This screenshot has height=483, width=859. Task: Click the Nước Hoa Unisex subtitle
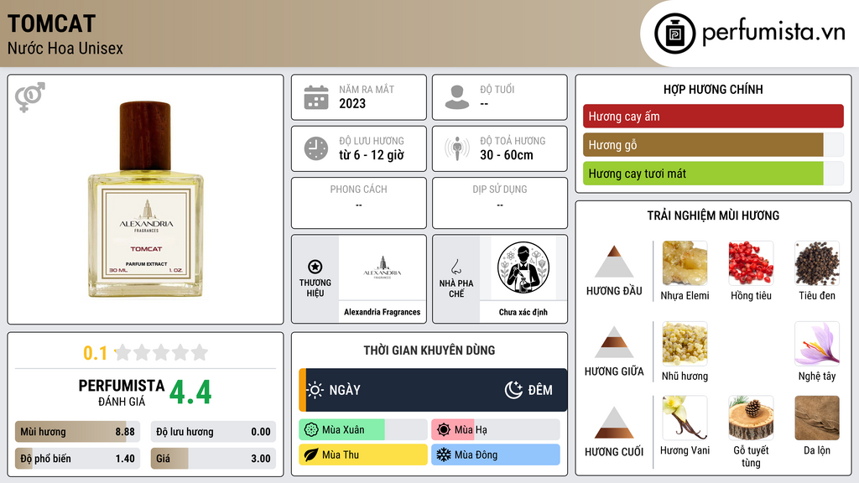tap(65, 48)
